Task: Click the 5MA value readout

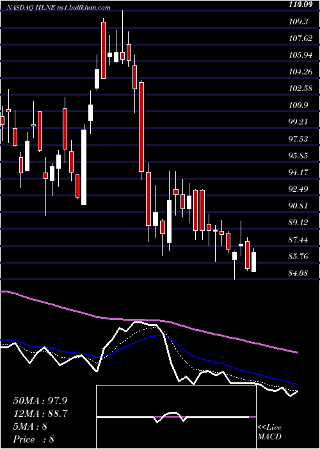Action: (x=30, y=427)
